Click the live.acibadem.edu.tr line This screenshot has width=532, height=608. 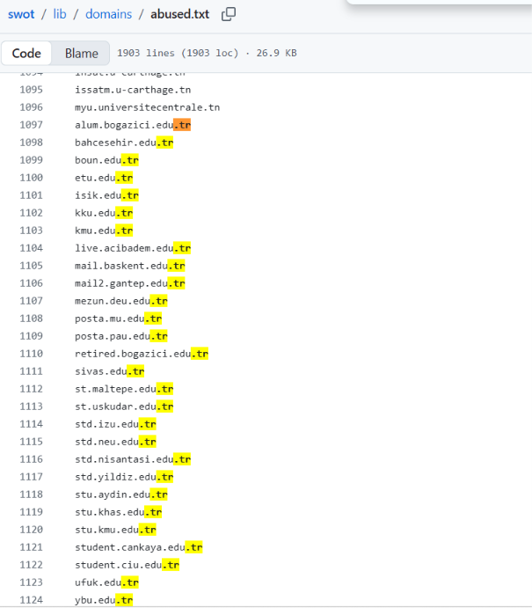coord(133,248)
